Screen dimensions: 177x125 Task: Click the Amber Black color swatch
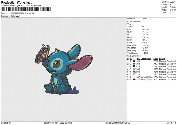134,80
